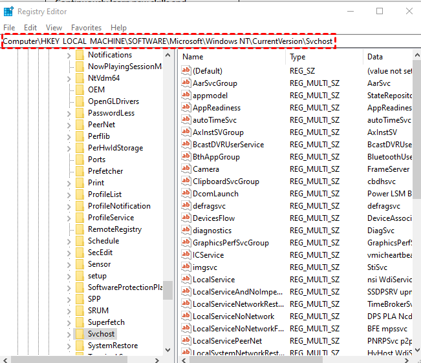Select the LocalServicePeerNet value name

point(227,341)
